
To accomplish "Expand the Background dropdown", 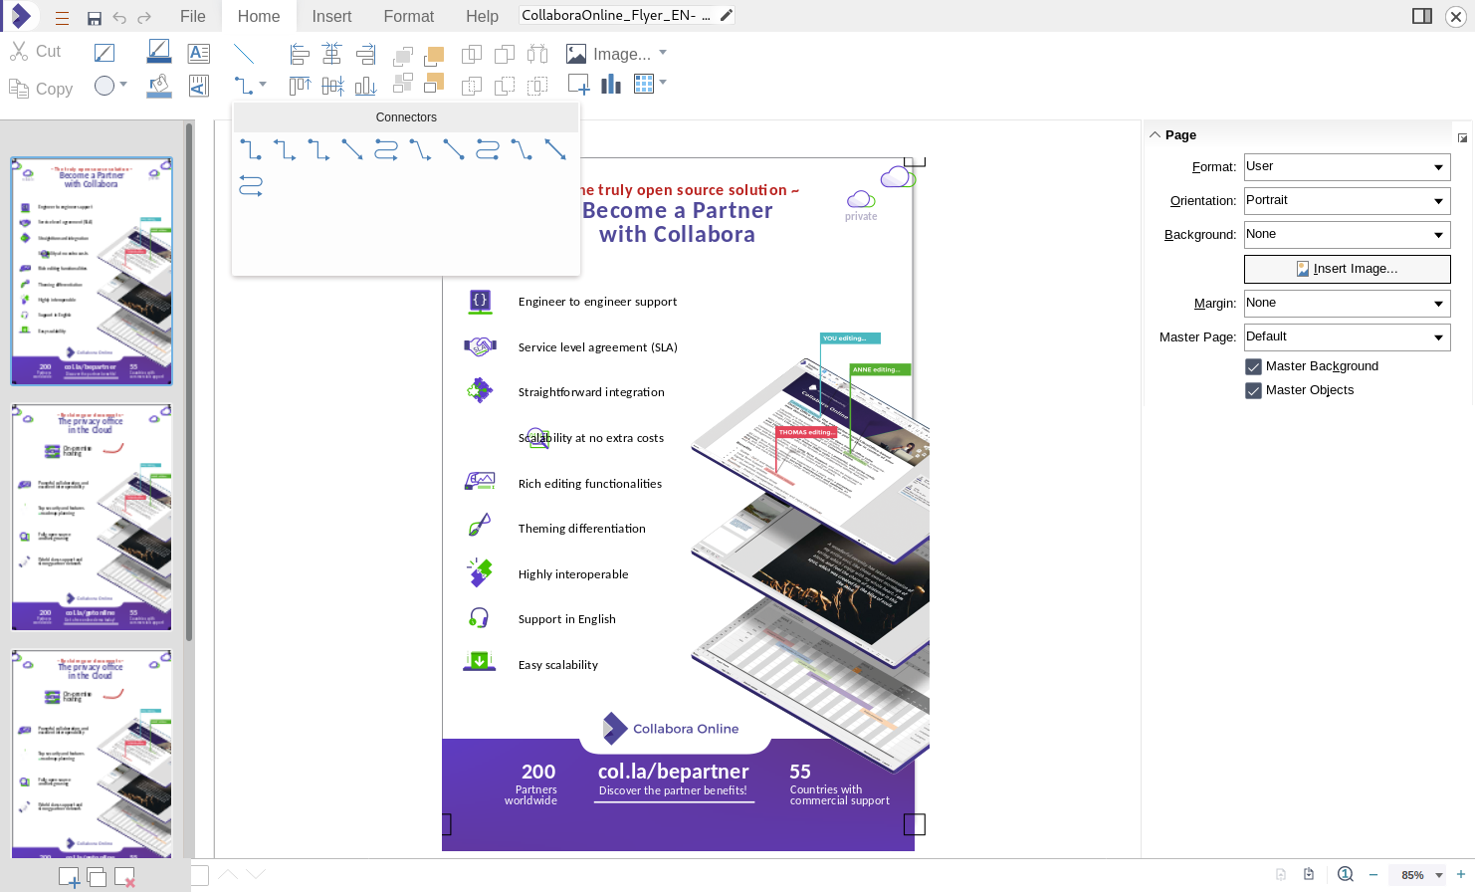I will 1348,235.
